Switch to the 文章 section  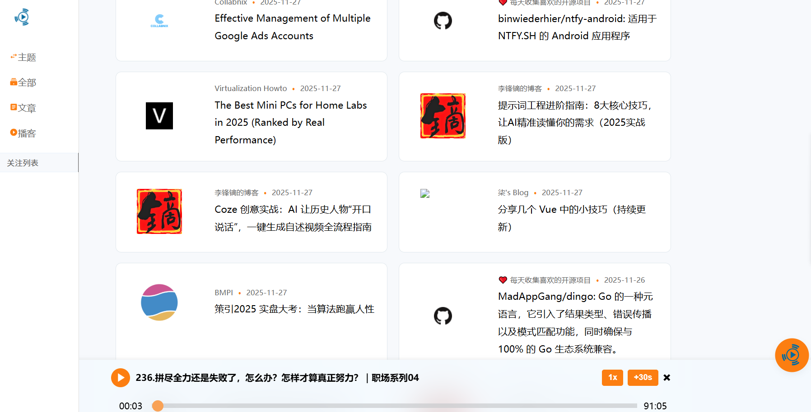[23, 108]
